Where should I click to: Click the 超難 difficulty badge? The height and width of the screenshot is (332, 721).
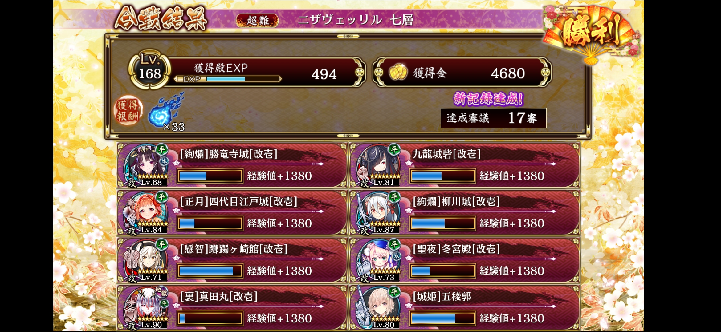pyautogui.click(x=257, y=21)
